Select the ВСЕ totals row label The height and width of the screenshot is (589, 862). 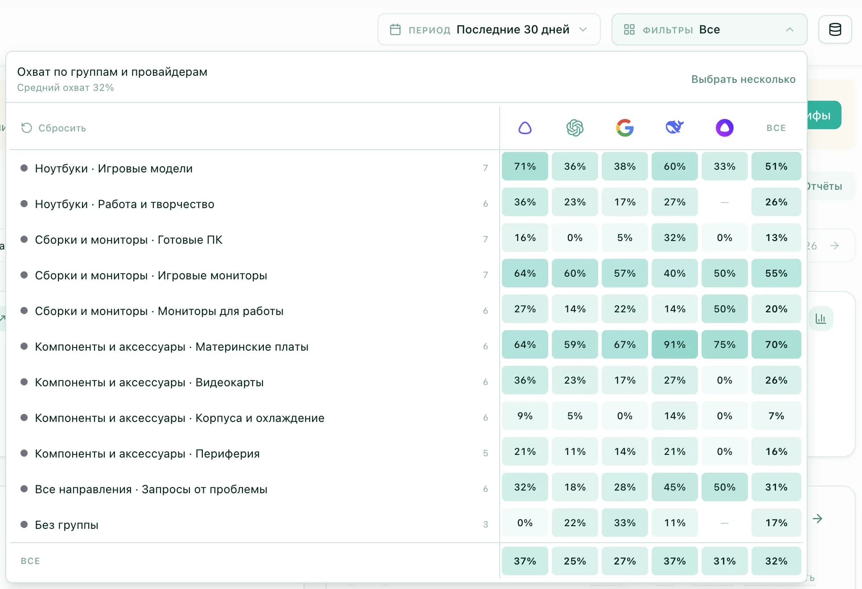[x=30, y=561]
